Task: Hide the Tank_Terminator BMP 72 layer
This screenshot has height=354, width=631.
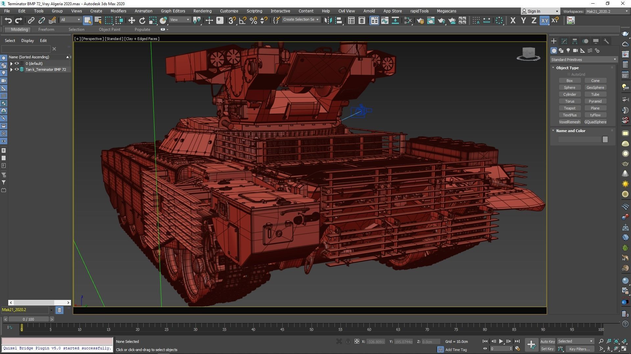Action: [x=16, y=69]
